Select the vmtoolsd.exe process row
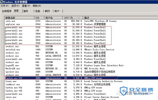158x100 pixels. pyautogui.click(x=81, y=50)
